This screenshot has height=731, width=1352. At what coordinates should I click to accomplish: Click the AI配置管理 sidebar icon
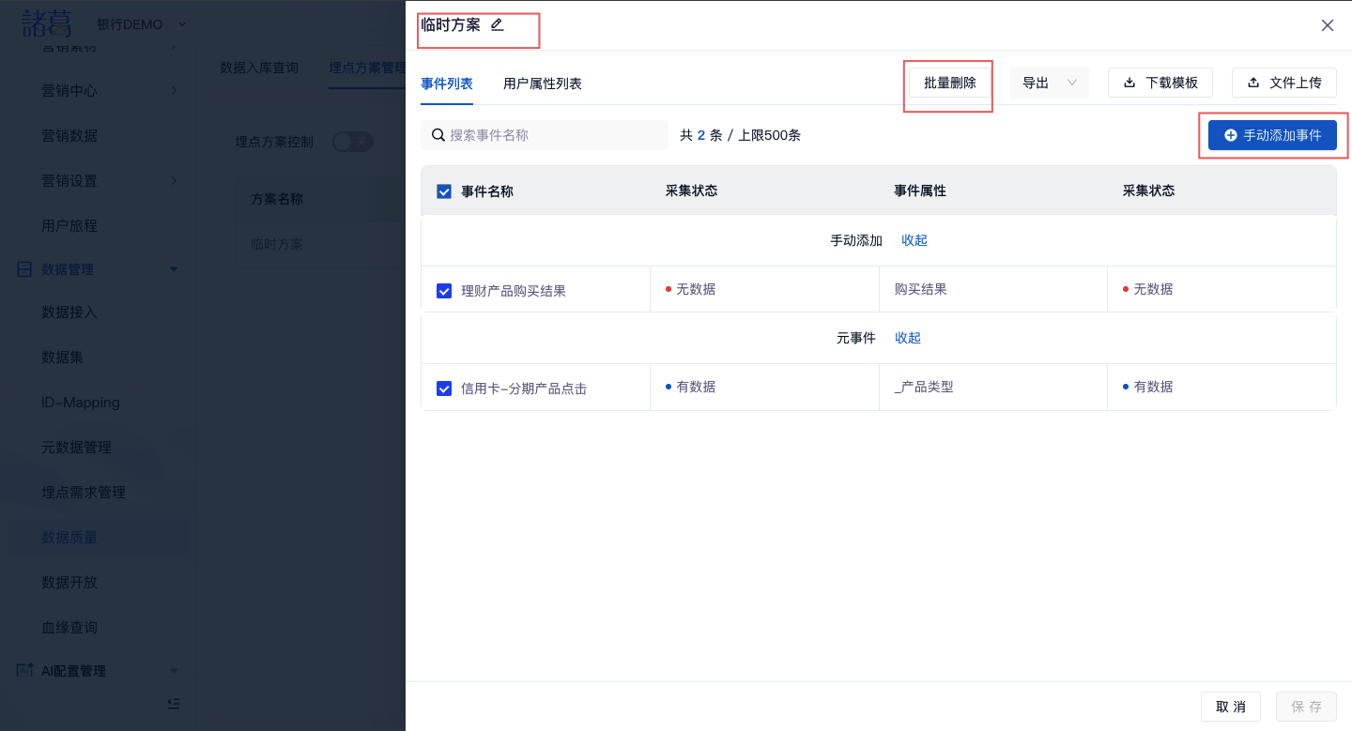25,671
